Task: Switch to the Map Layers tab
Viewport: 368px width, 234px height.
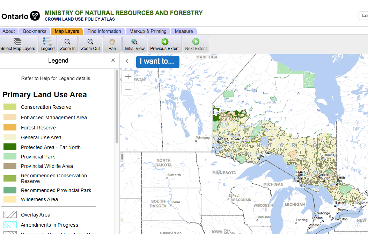Action: coord(67,31)
